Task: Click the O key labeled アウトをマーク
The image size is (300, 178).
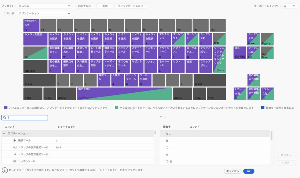Action: (x=165, y=53)
